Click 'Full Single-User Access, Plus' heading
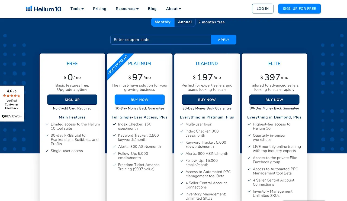This screenshot has width=347, height=201. (x=140, y=117)
